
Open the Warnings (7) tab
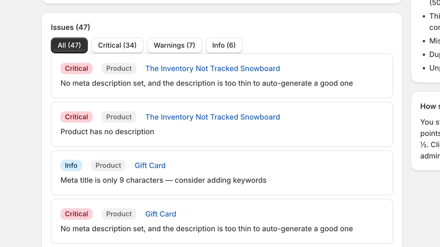pos(174,45)
